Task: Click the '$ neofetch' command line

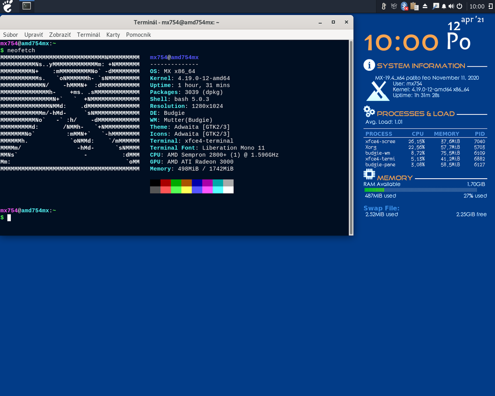Action: coord(18,50)
